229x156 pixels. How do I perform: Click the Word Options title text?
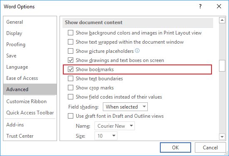19,7
